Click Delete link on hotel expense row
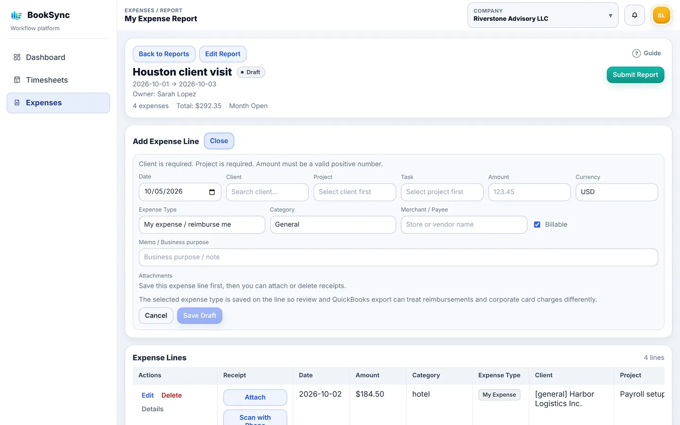 coord(171,395)
